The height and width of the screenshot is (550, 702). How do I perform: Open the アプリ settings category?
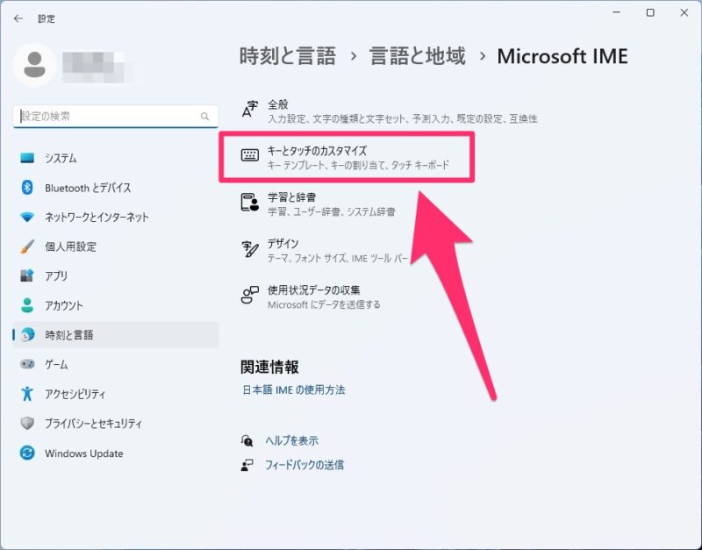click(116, 275)
